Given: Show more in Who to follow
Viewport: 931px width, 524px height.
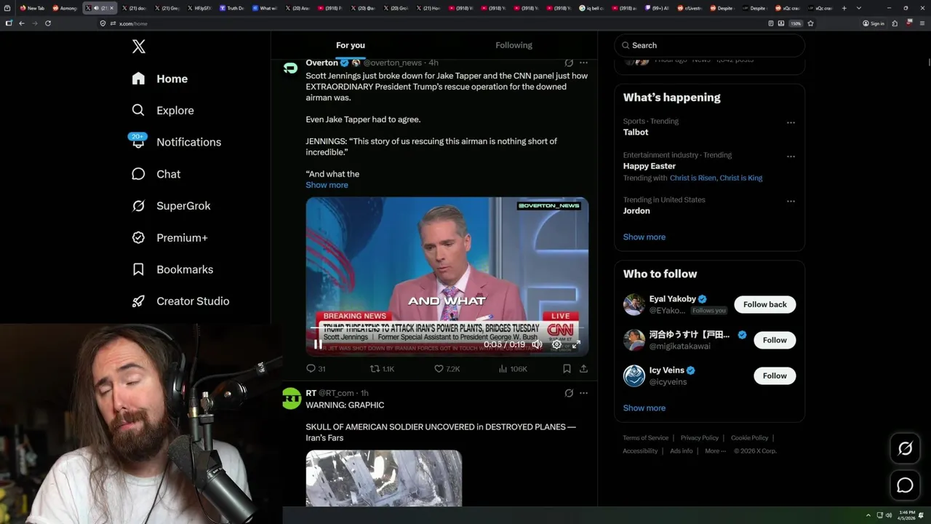Looking at the screenshot, I should [x=644, y=408].
